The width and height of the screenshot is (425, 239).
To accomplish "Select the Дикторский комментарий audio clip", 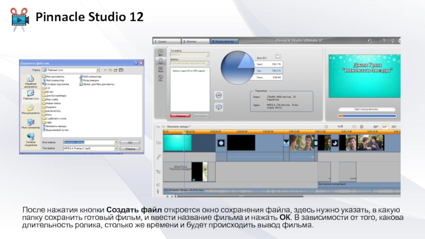I will click(x=359, y=184).
